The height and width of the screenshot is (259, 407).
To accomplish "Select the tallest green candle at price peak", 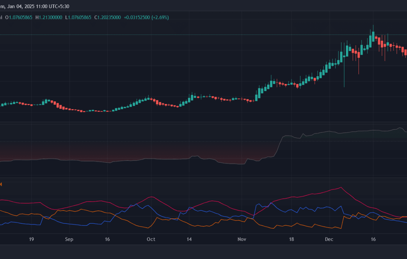I will [x=373, y=36].
